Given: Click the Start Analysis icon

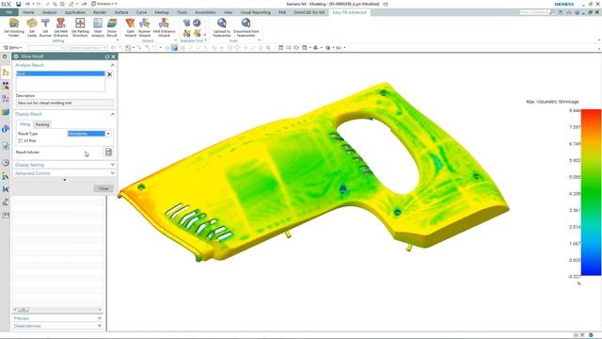Looking at the screenshot, I should click(98, 24).
